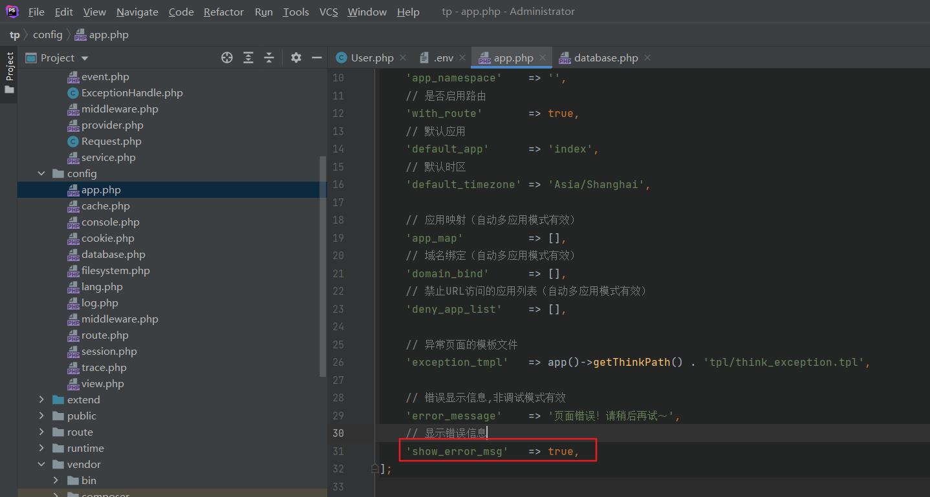Select log.php in the tree

click(x=100, y=303)
